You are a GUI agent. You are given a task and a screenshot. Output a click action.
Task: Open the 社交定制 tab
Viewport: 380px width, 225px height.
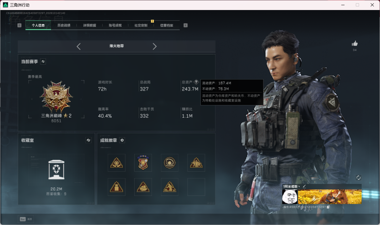(141, 25)
